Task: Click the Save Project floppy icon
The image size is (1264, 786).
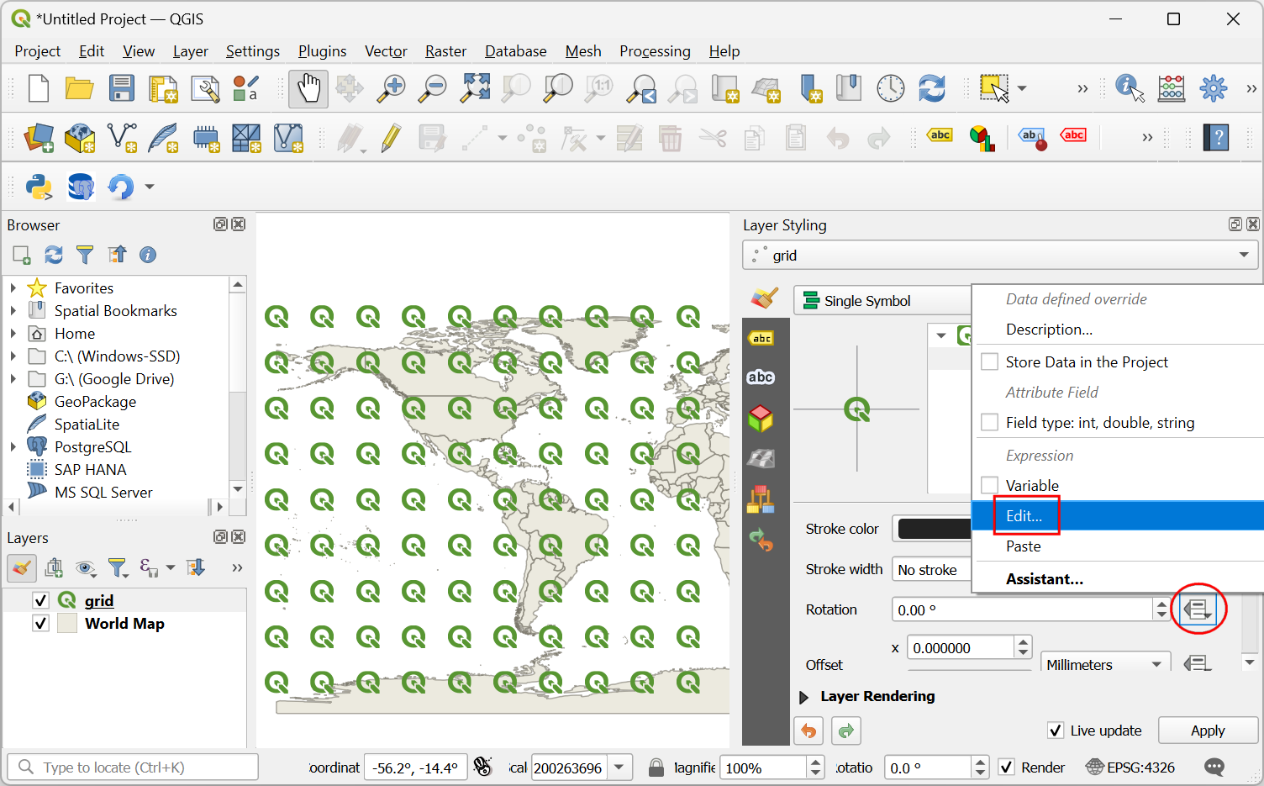Action: pyautogui.click(x=121, y=89)
